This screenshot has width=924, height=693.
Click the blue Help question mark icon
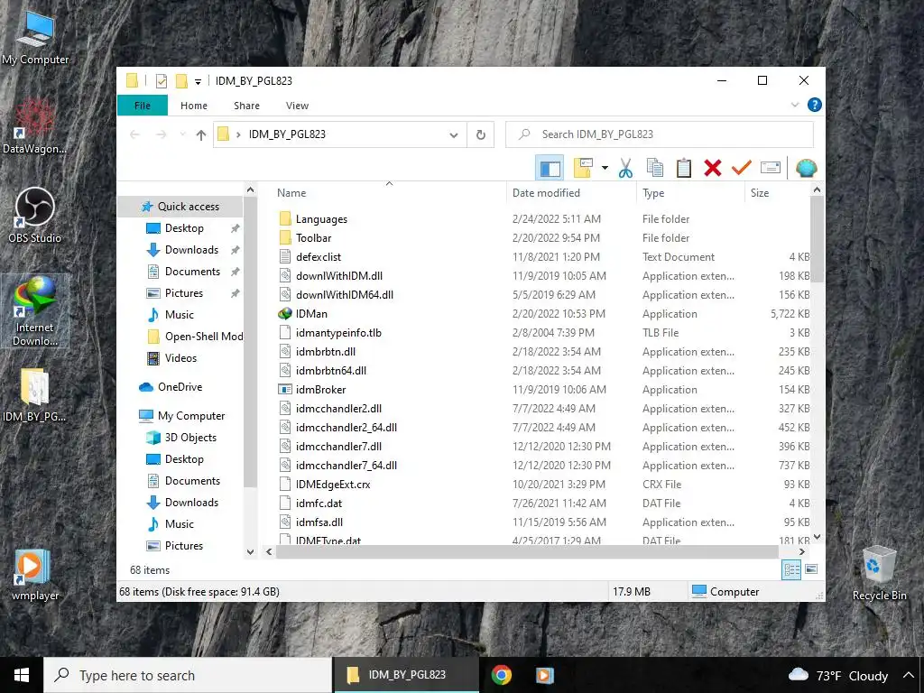click(815, 105)
